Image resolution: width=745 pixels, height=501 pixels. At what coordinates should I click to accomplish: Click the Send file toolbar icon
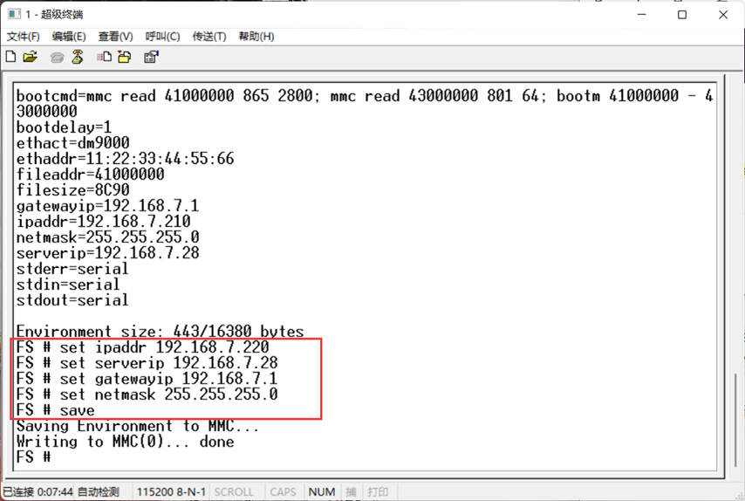pyautogui.click(x=104, y=57)
